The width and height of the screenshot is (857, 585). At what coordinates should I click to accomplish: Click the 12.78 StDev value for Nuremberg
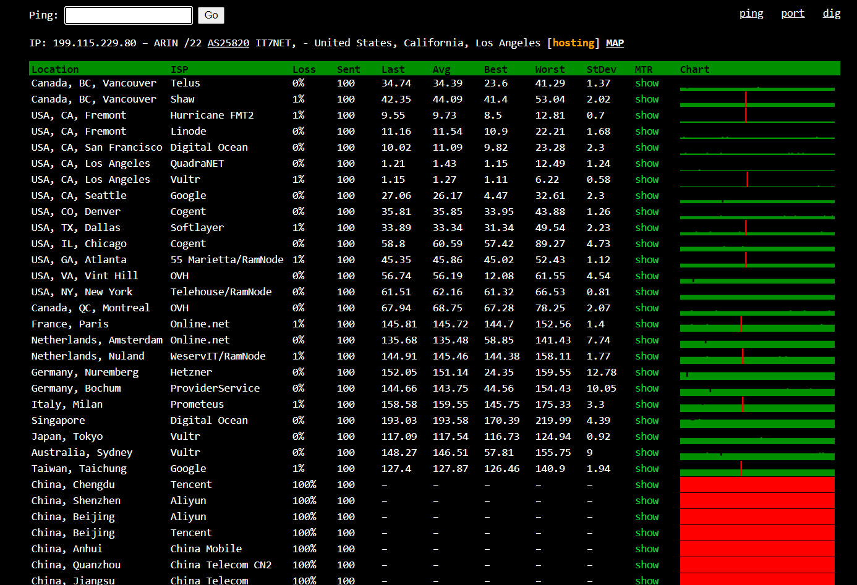pos(602,372)
